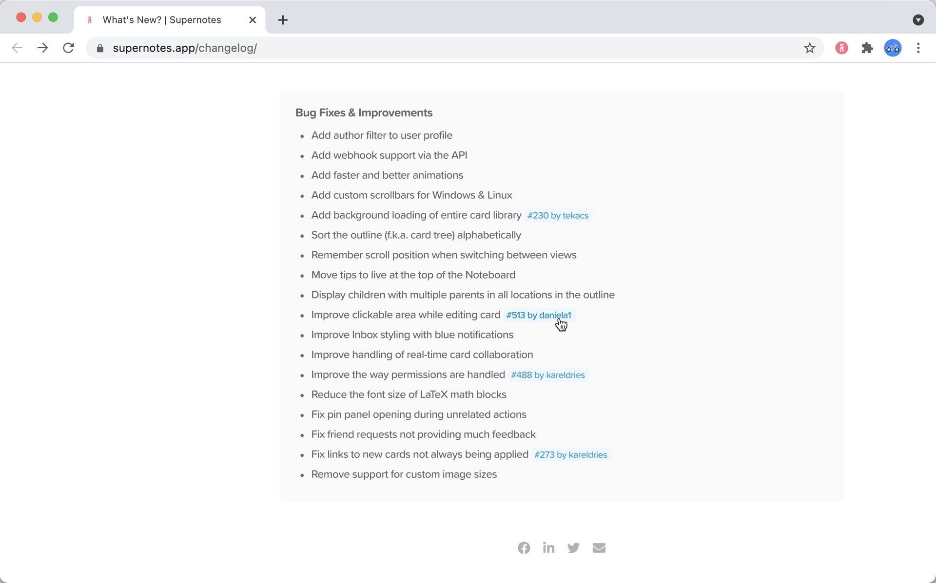Reload the changelog page
Image resolution: width=936 pixels, height=583 pixels.
coord(68,48)
